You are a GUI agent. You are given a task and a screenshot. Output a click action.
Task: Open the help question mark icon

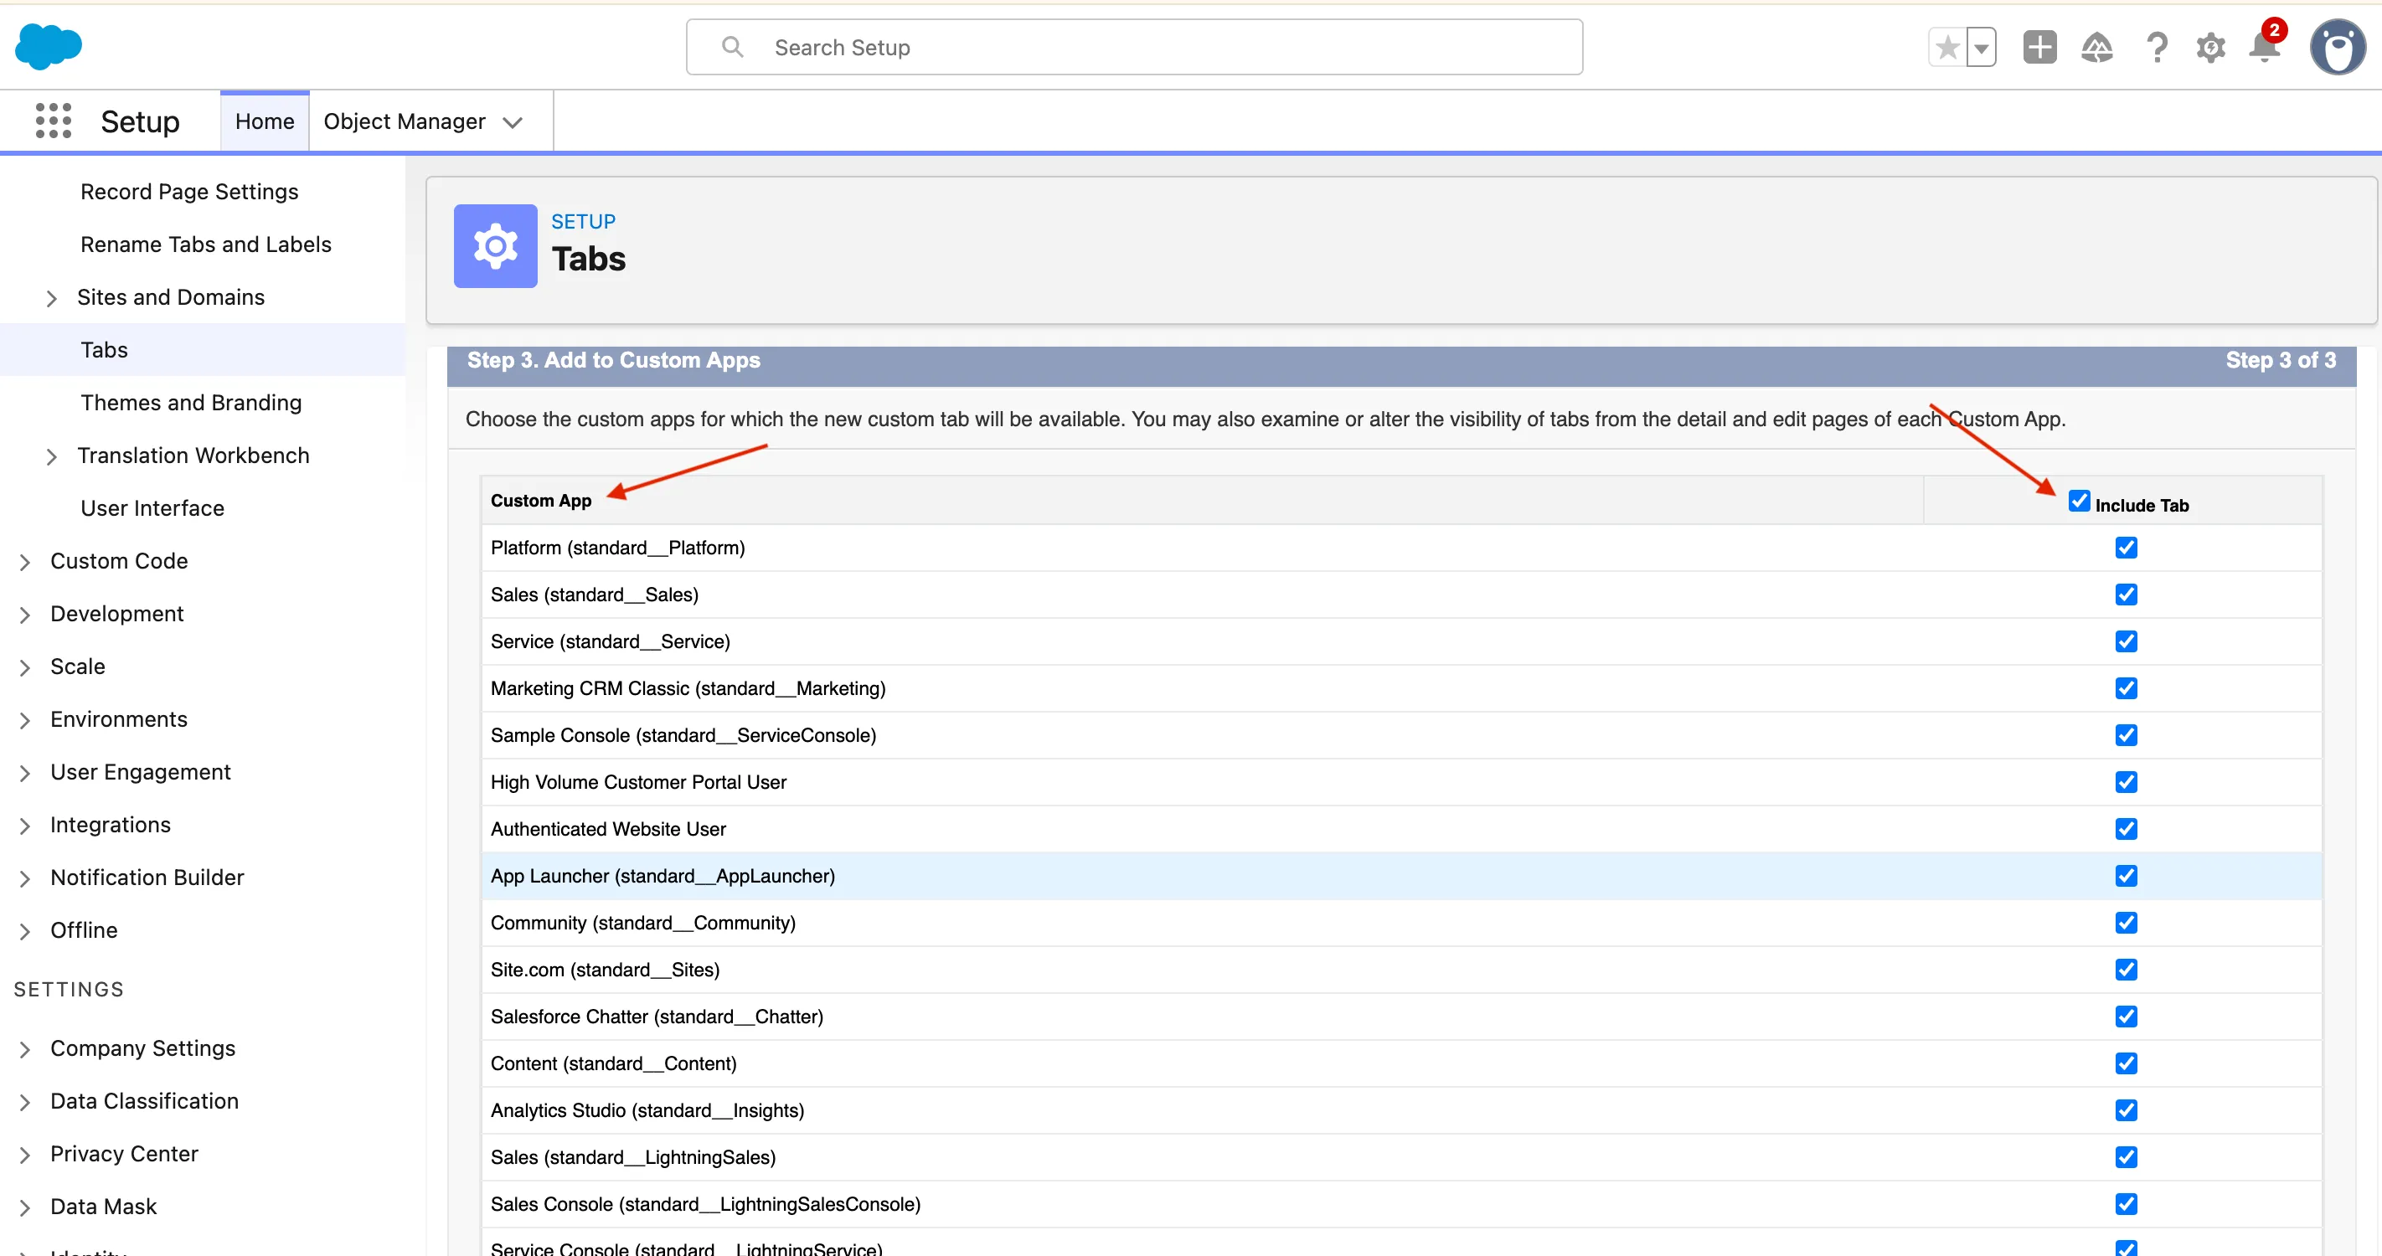click(2157, 47)
